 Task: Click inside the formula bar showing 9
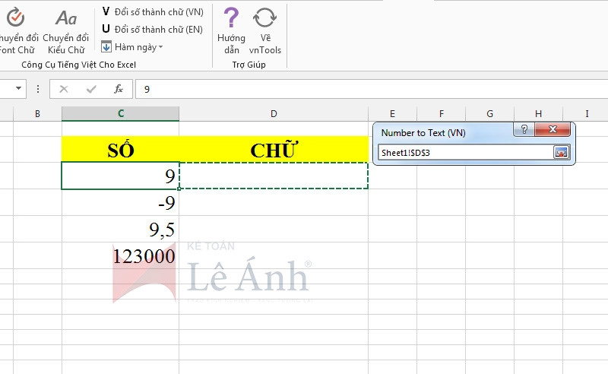(x=365, y=89)
